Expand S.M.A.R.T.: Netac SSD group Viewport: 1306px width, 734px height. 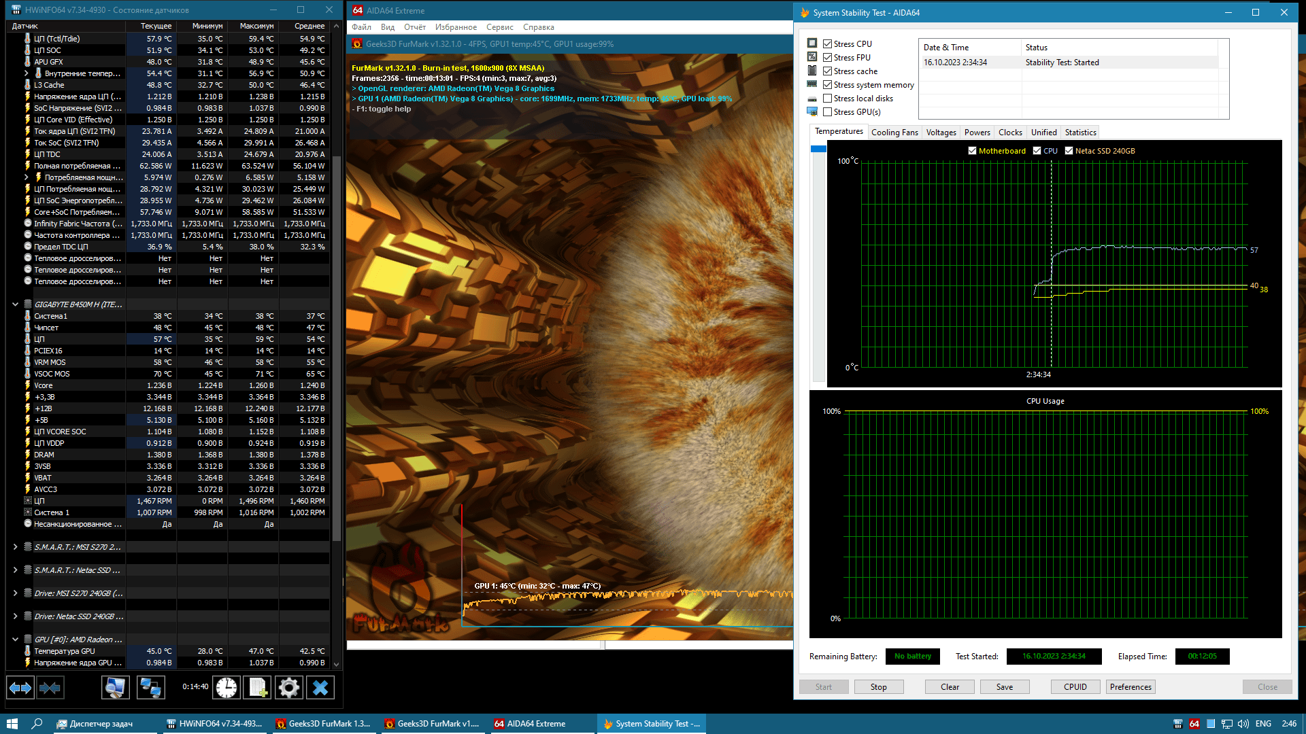click(15, 570)
